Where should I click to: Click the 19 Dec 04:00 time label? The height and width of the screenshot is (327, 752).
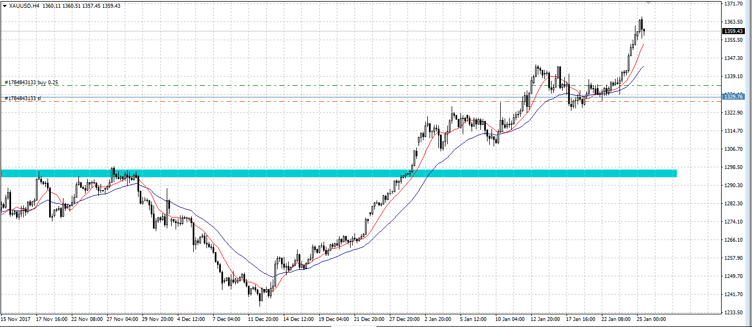334,319
